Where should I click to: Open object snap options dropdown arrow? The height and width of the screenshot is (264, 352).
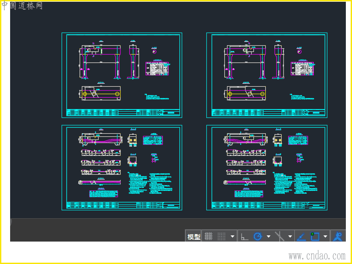pos(325,236)
